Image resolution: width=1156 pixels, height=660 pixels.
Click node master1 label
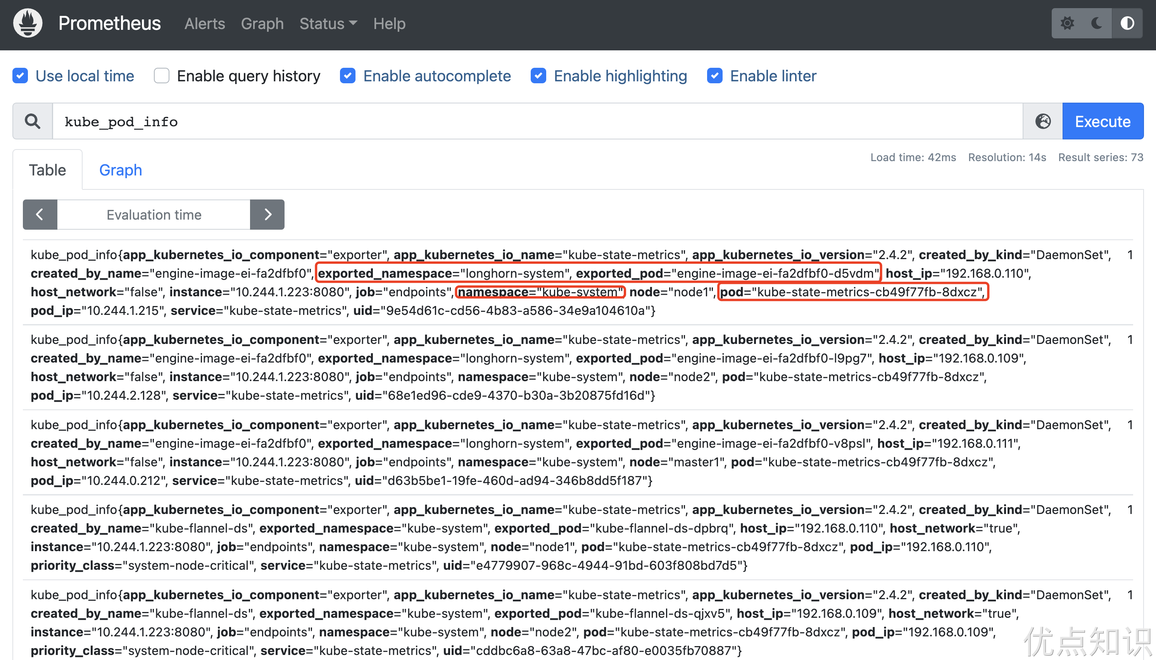click(x=677, y=462)
